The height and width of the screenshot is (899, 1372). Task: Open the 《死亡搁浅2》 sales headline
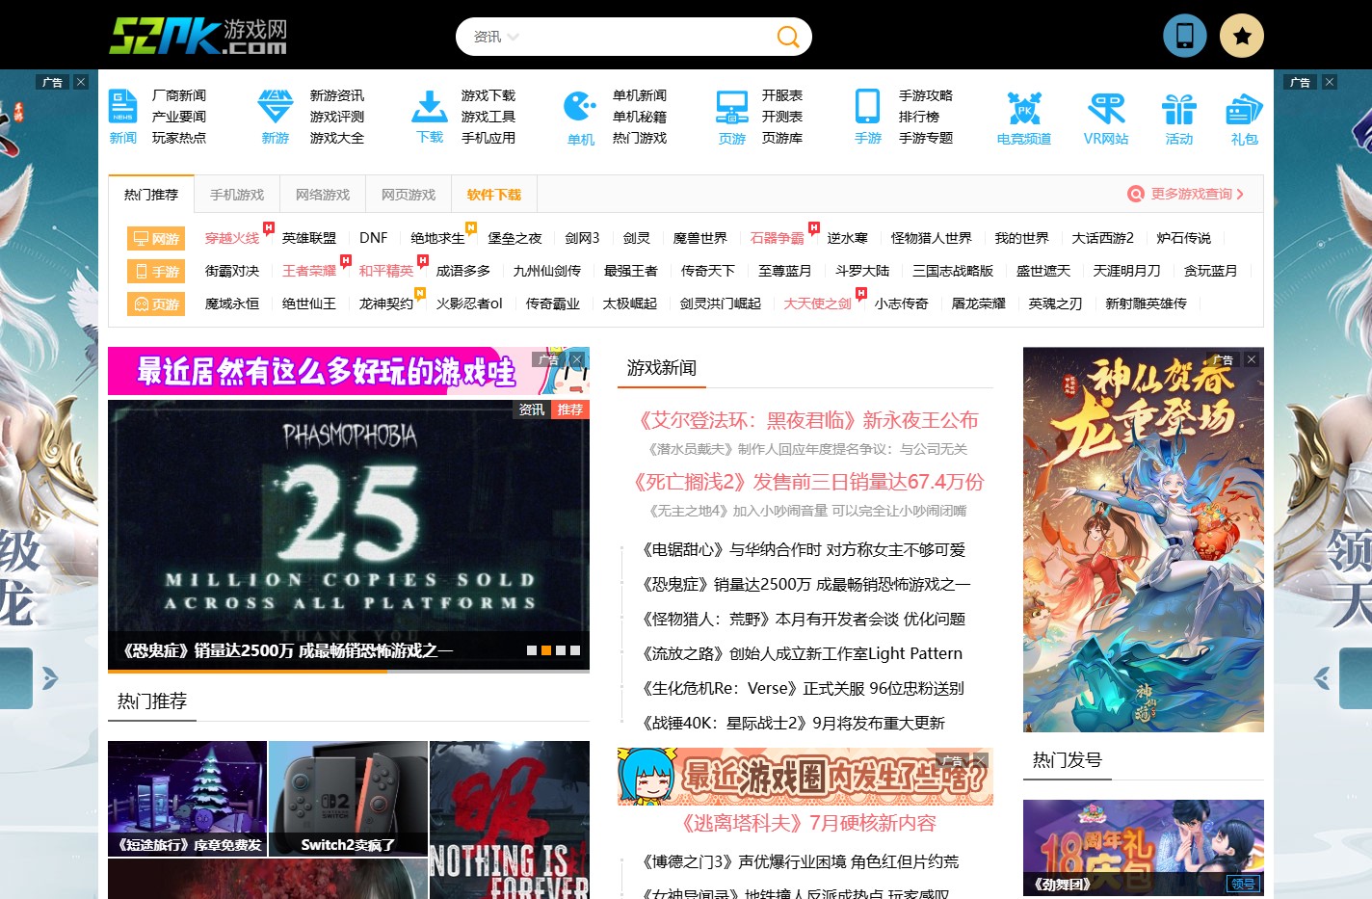tap(807, 482)
